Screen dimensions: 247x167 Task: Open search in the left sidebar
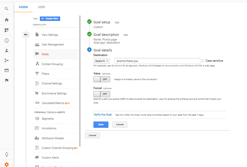pos(7,8)
